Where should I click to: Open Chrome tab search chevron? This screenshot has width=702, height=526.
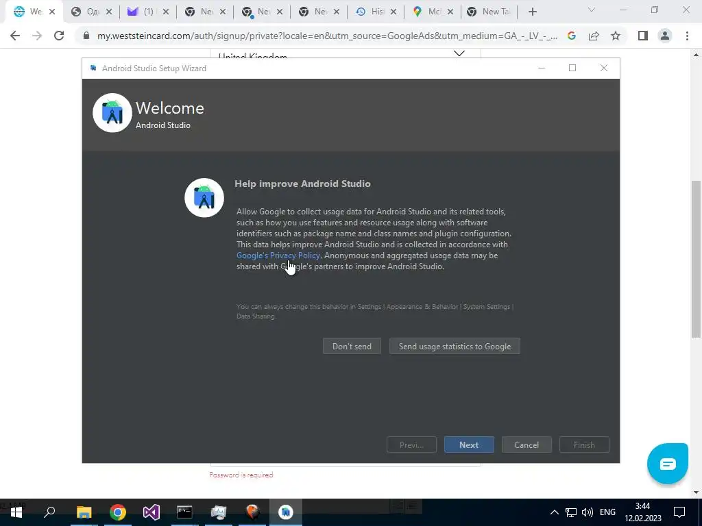[592, 10]
